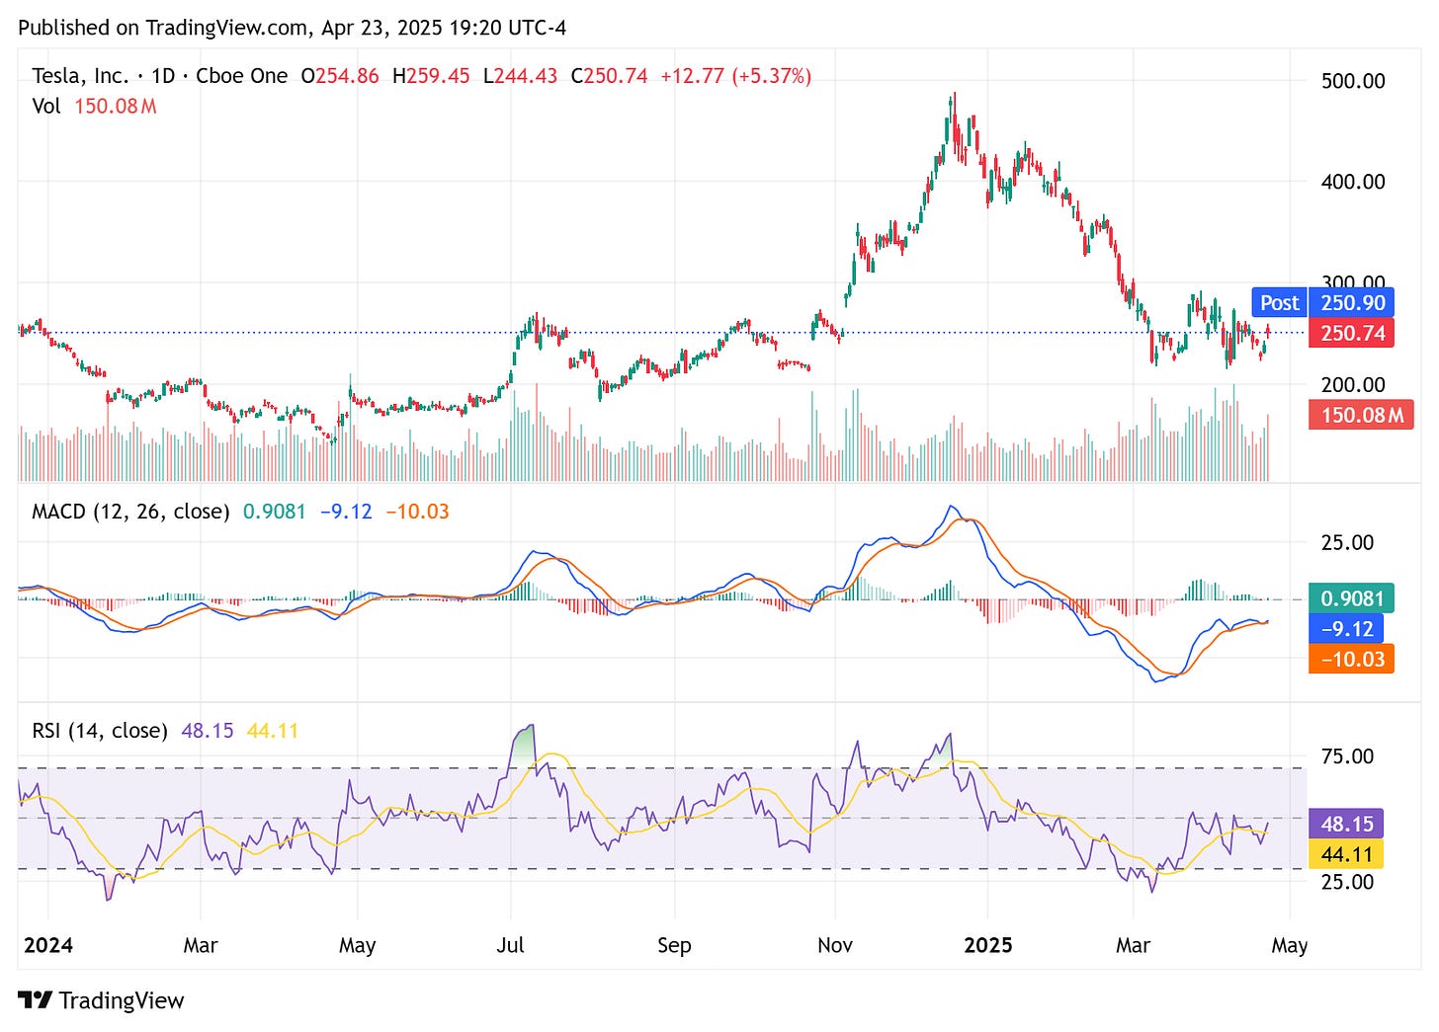The width and height of the screenshot is (1439, 1032).
Task: Click the green MACD histogram value 0.9081
Action: click(x=1350, y=597)
